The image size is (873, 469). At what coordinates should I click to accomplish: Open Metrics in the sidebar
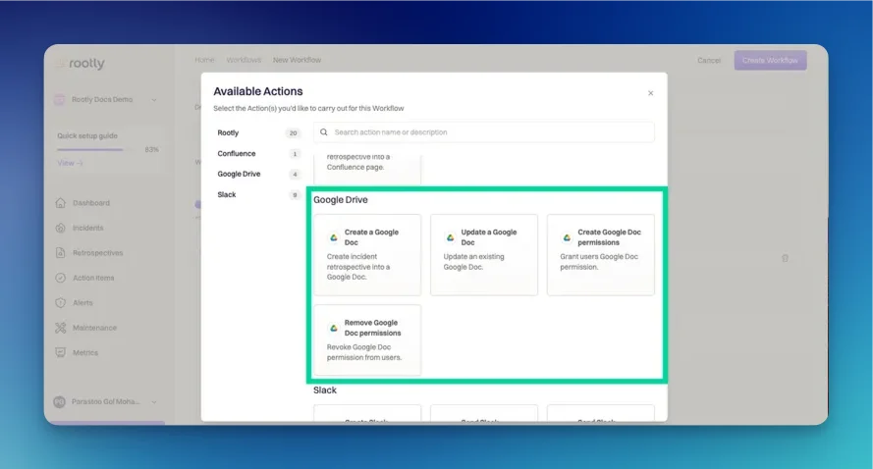[x=84, y=353]
